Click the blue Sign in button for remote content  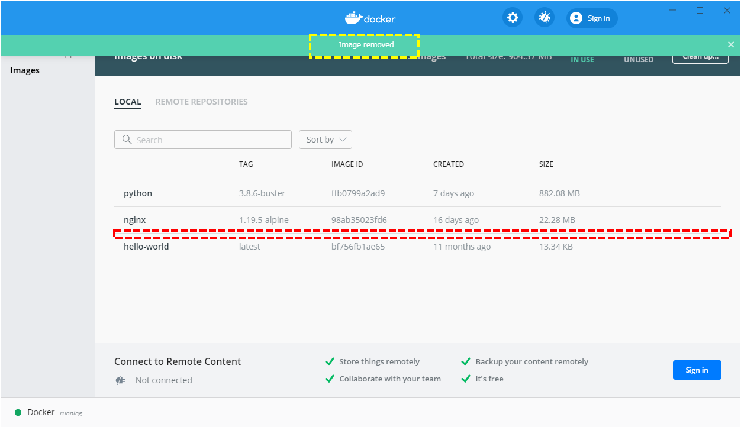[x=697, y=370]
